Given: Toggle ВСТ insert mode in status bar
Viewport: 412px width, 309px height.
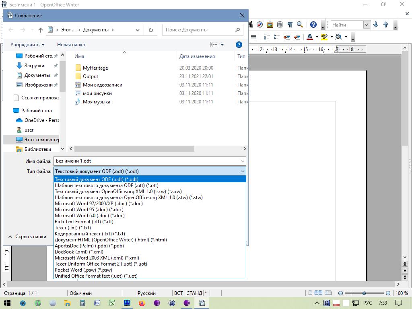Looking at the screenshot, I should click(x=178, y=293).
